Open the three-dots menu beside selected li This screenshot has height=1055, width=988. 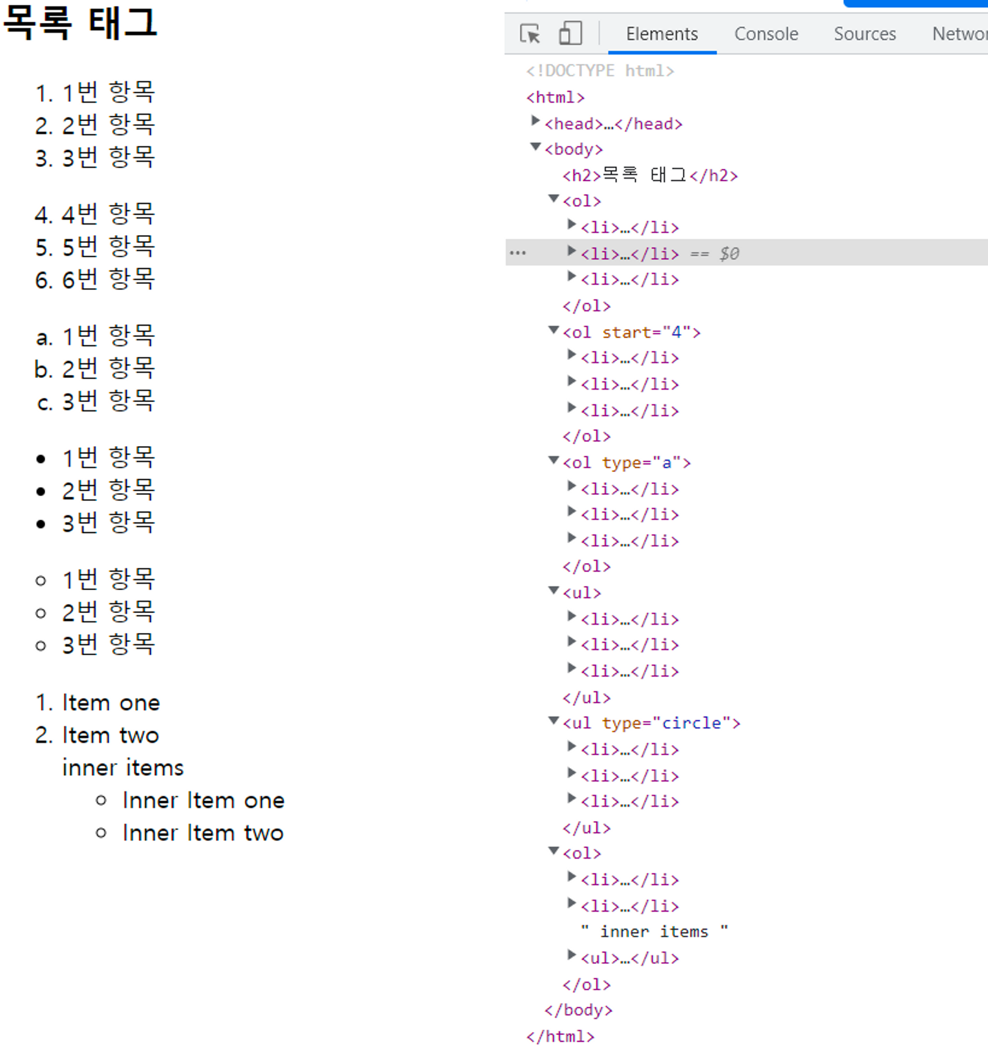click(x=518, y=253)
